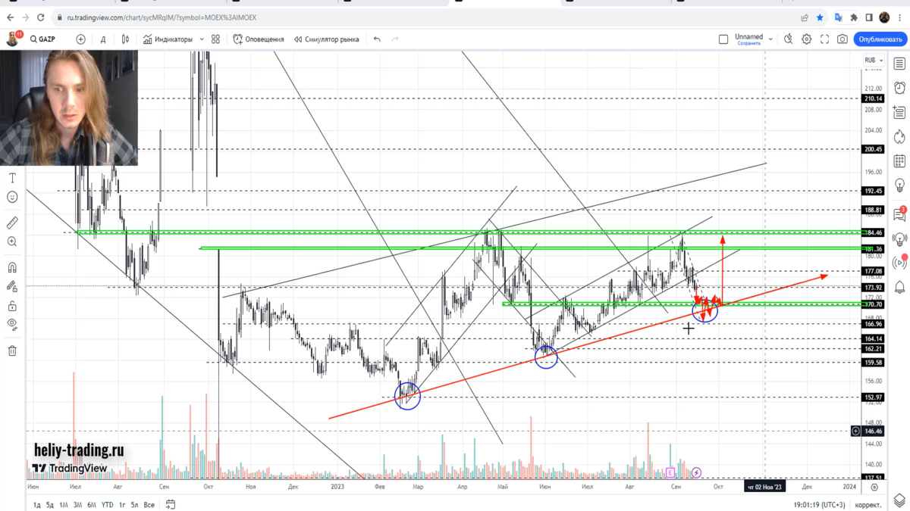This screenshot has height=511, width=910.
Task: Select the 5л date range
Action: [x=134, y=505]
